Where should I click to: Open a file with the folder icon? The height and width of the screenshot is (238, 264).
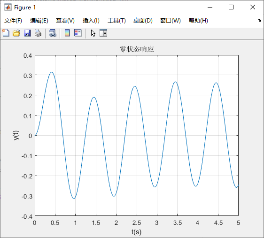click(x=16, y=33)
